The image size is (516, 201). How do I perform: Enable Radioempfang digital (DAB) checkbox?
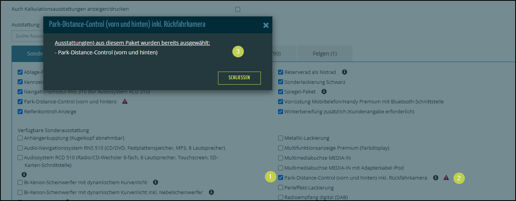point(281,198)
